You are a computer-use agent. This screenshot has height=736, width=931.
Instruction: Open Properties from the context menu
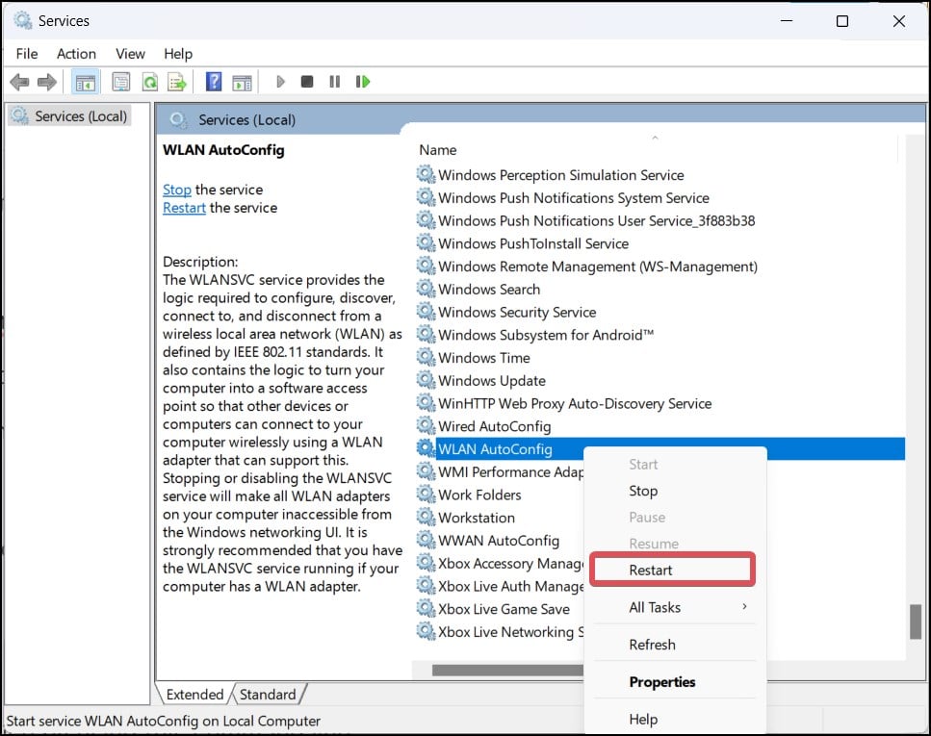tap(662, 682)
